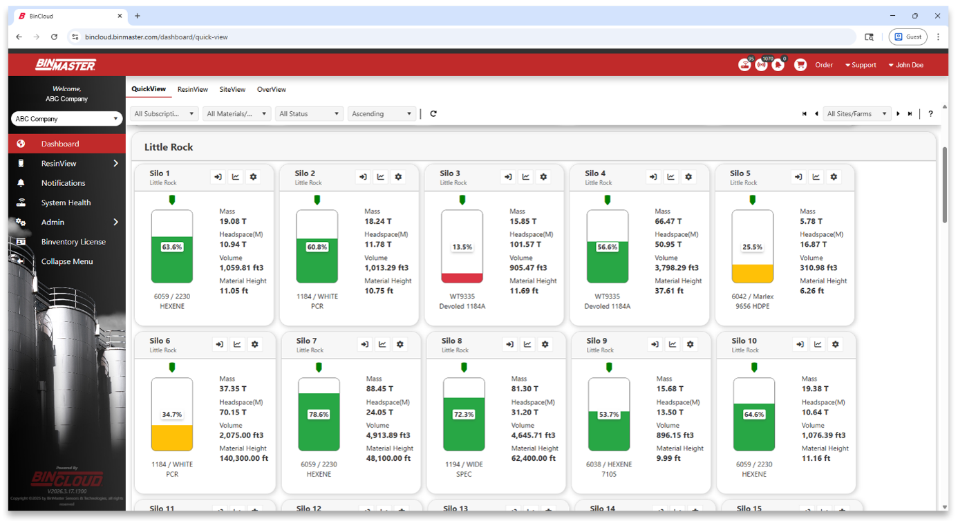Open the All Status filter dropdown
958x521 pixels.
click(309, 114)
